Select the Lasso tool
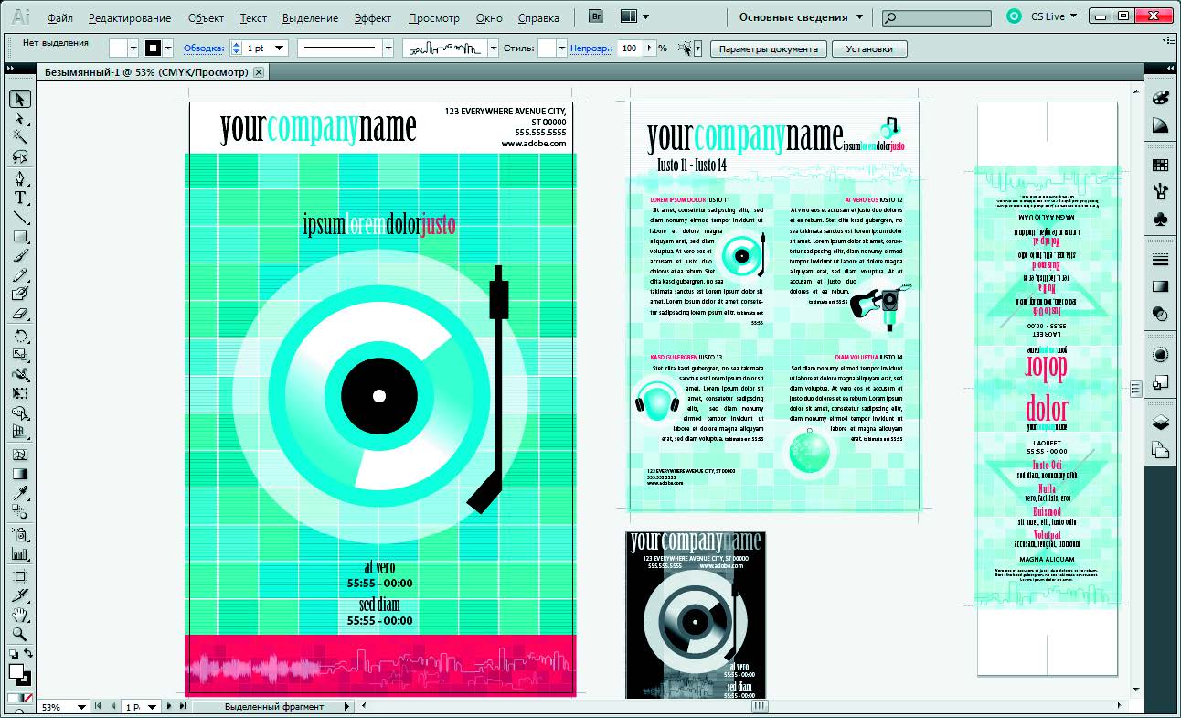This screenshot has height=718, width=1181. click(x=20, y=157)
